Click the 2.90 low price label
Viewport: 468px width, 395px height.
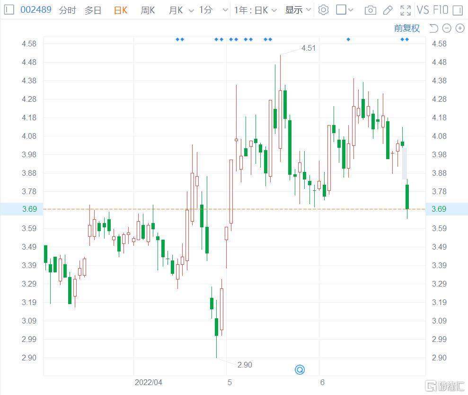pos(245,365)
